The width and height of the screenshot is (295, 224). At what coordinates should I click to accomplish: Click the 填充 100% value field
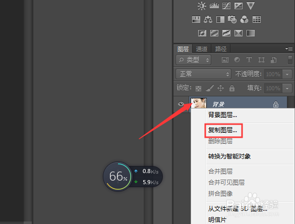[273, 88]
